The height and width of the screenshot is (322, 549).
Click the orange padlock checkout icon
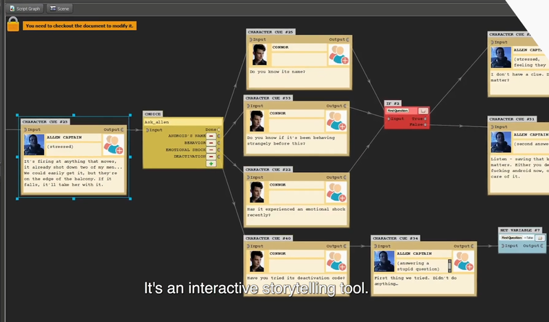coord(12,25)
